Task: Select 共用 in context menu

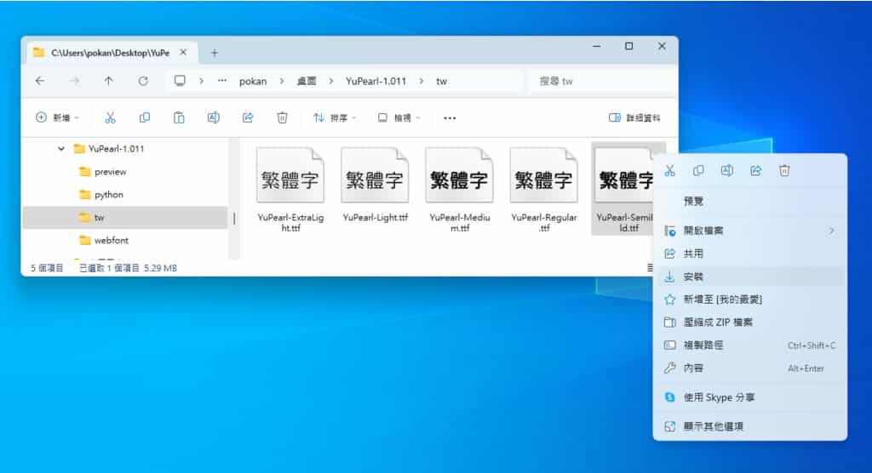Action: [749, 254]
